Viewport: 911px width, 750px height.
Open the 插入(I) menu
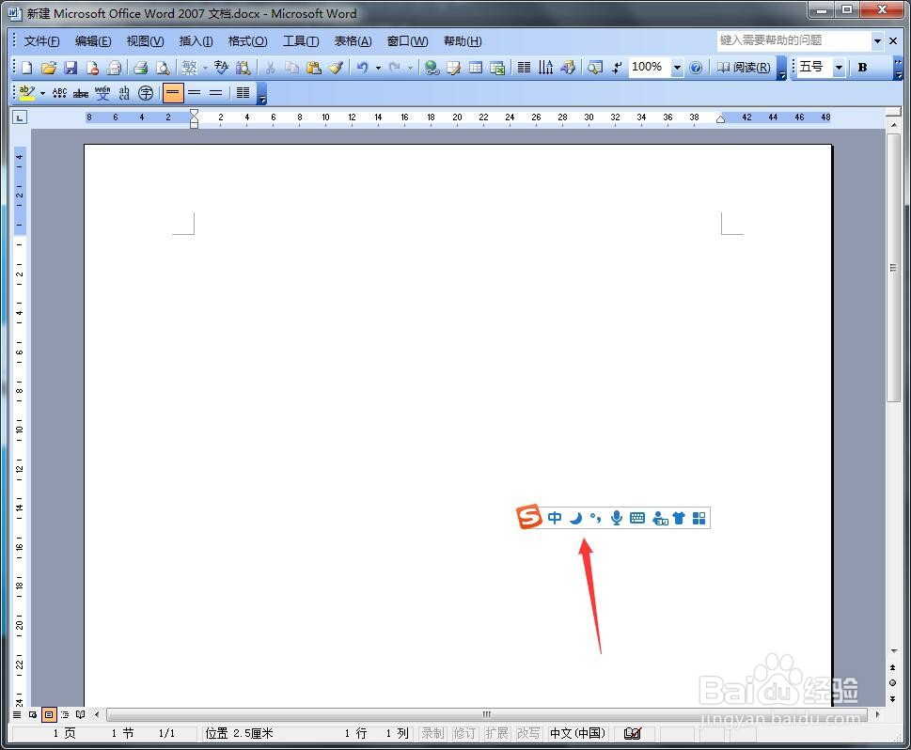pos(196,41)
